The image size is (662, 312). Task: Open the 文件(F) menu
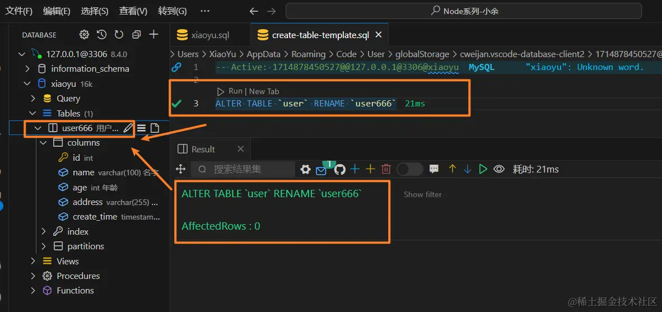point(18,11)
